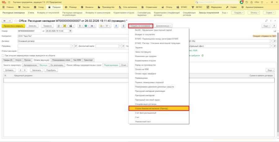Click the 'Провести и закрыть' button

click(13, 26)
